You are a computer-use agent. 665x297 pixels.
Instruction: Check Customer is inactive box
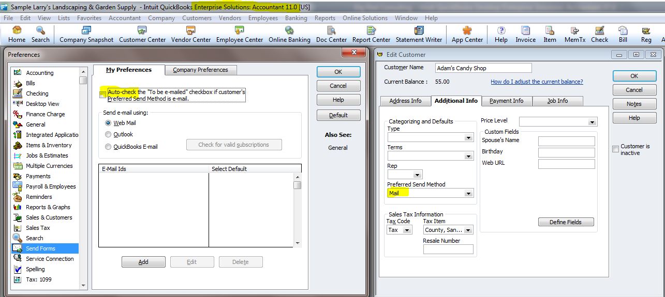(616, 149)
